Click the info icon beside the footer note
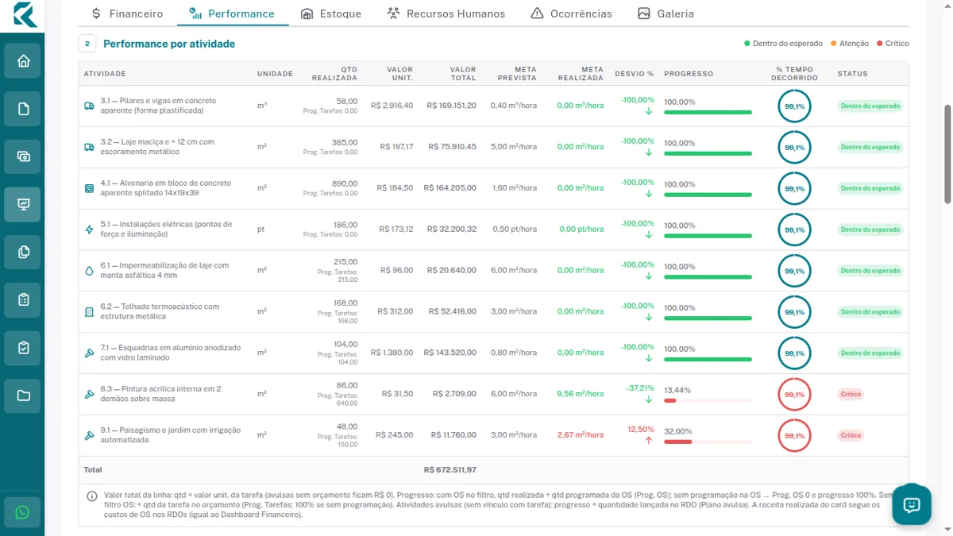This screenshot has height=536, width=953. point(92,496)
